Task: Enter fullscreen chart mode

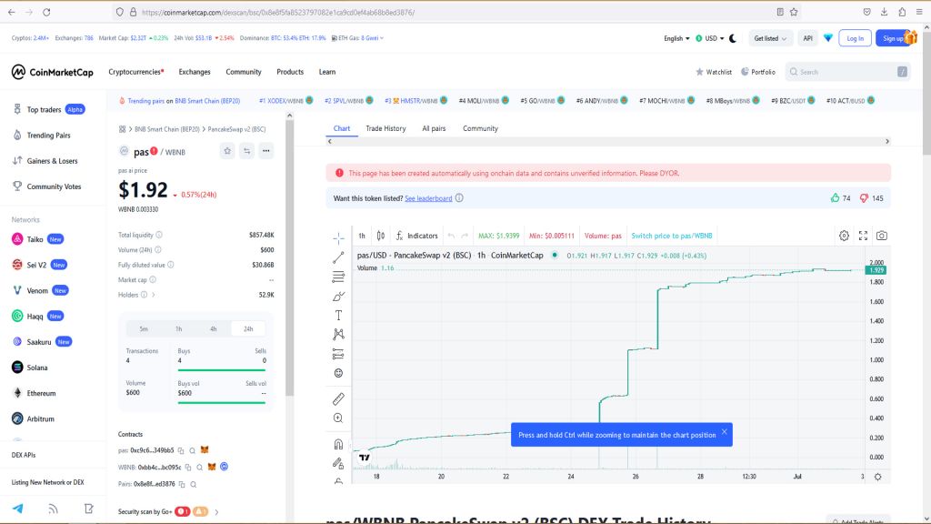Action: click(863, 236)
